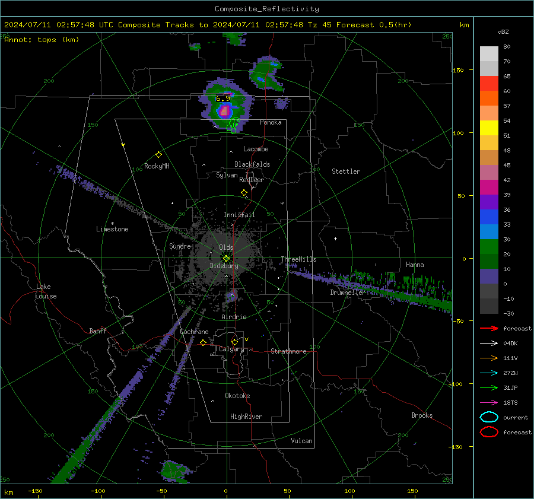Click the Brooks label
The width and height of the screenshot is (534, 499).
pyautogui.click(x=422, y=415)
